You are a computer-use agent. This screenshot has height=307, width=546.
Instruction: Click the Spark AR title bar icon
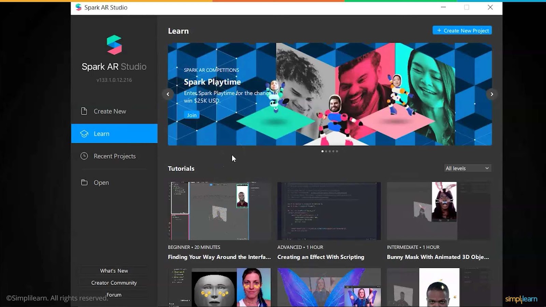click(x=78, y=7)
